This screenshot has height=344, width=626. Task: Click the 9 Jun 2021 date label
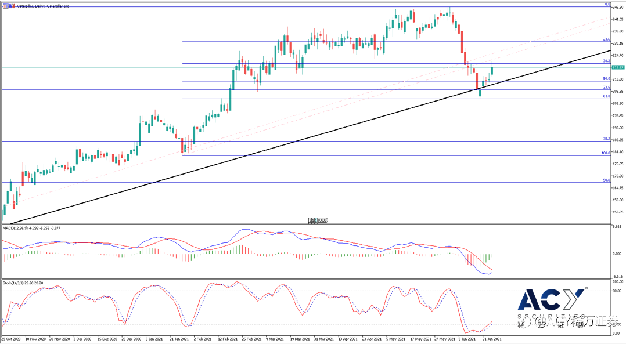click(467, 339)
